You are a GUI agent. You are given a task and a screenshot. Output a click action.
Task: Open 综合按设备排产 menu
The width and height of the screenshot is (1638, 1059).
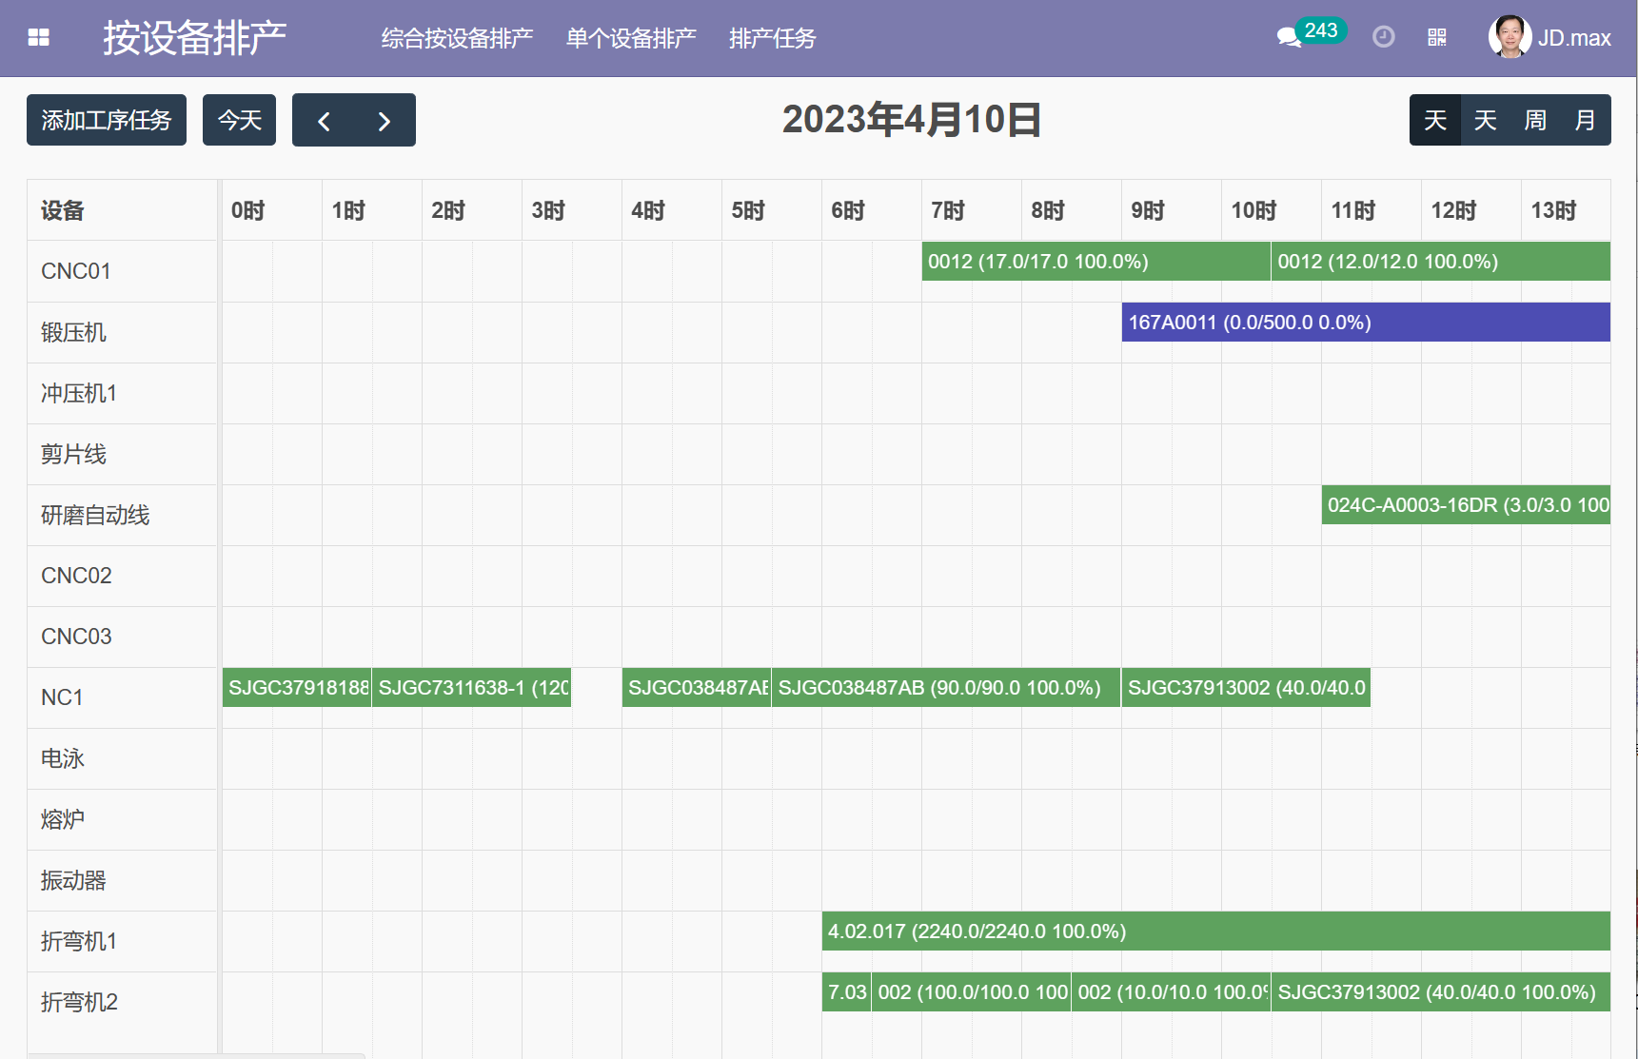[x=457, y=38]
